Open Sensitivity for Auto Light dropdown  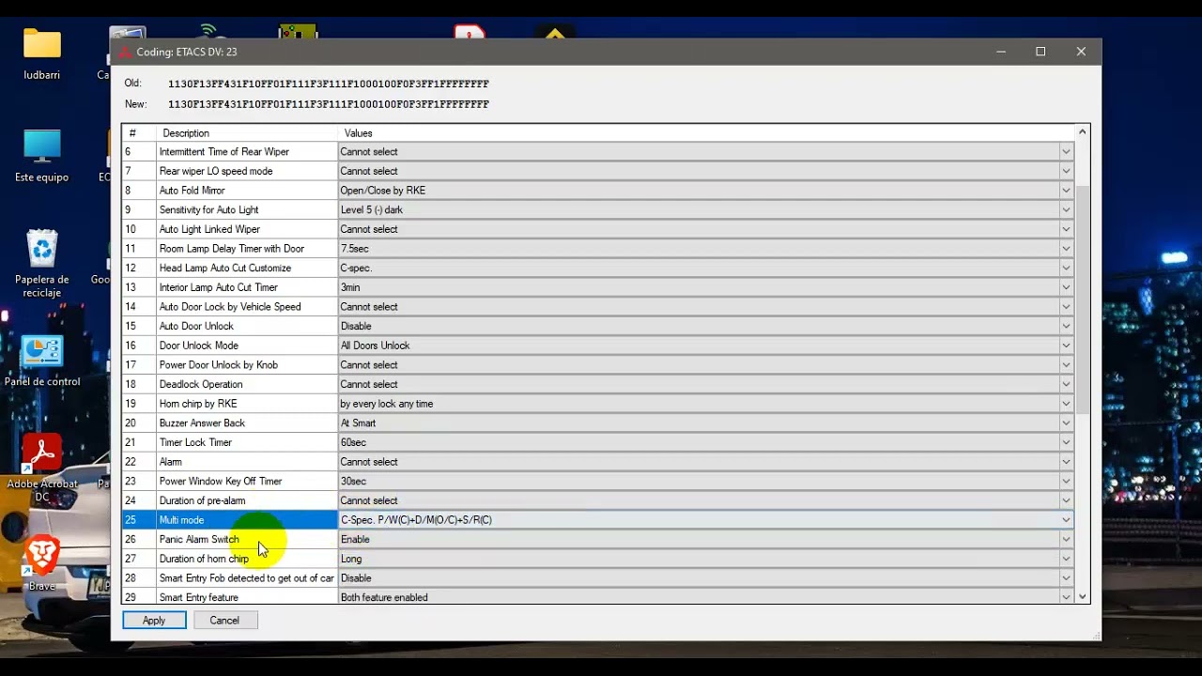pyautogui.click(x=1066, y=210)
